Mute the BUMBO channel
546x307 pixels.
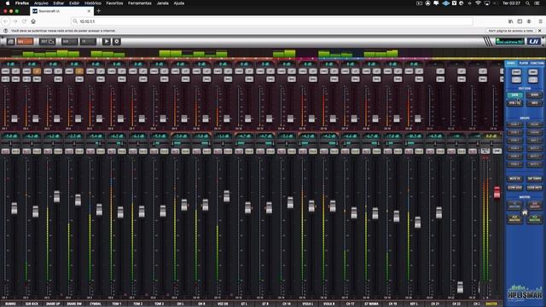click(x=5, y=151)
